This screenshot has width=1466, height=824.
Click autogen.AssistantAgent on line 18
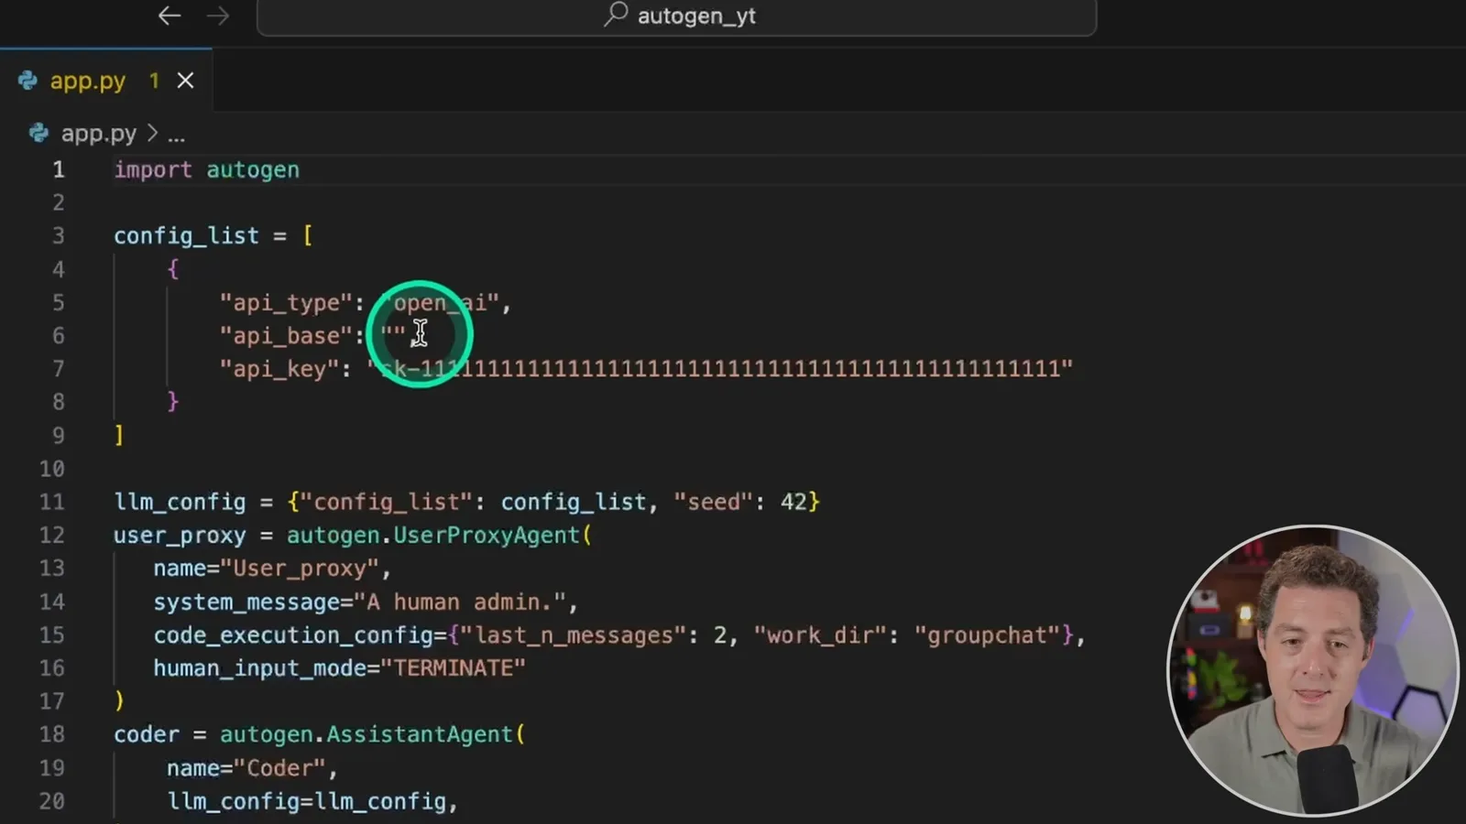point(366,734)
